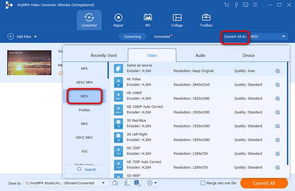Select MOV in the format list

84,96
